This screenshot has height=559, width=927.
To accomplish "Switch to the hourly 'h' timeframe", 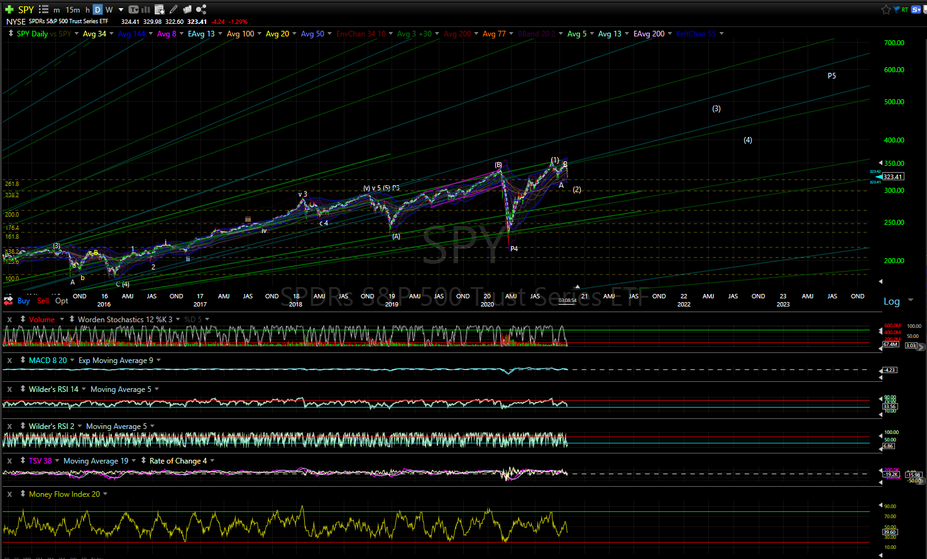I will click(x=87, y=9).
